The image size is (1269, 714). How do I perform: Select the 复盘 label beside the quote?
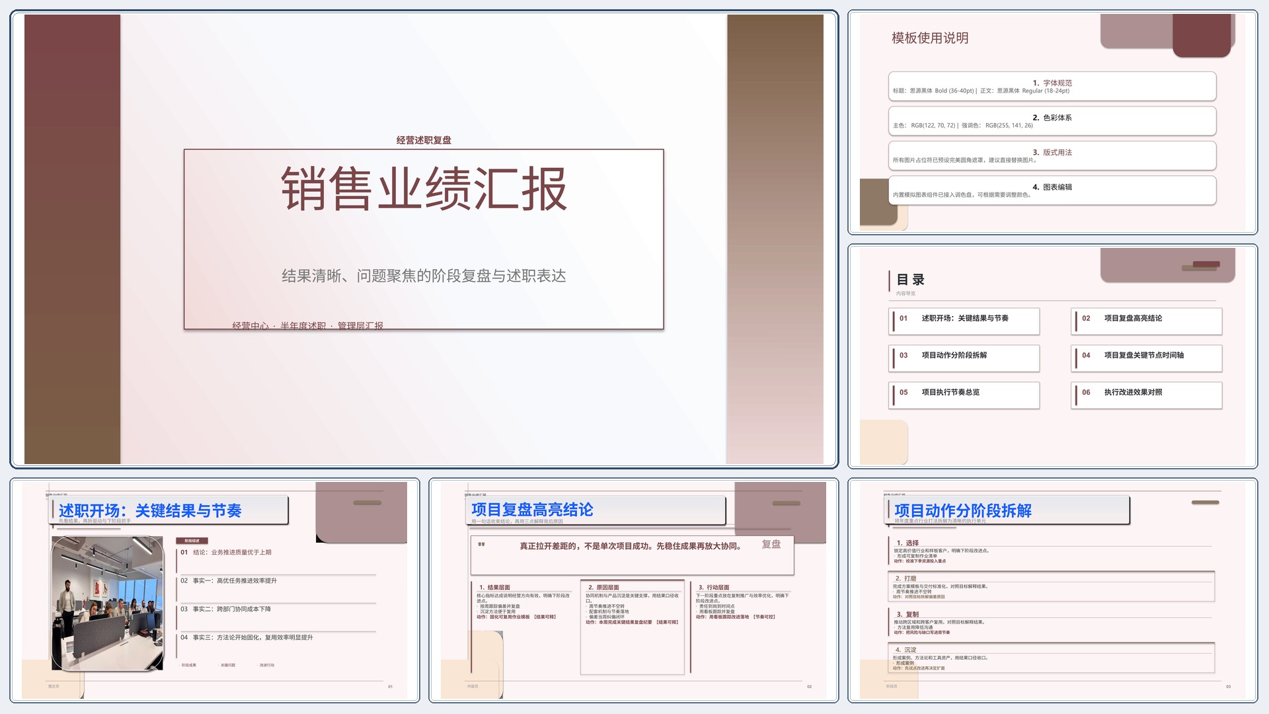(771, 544)
